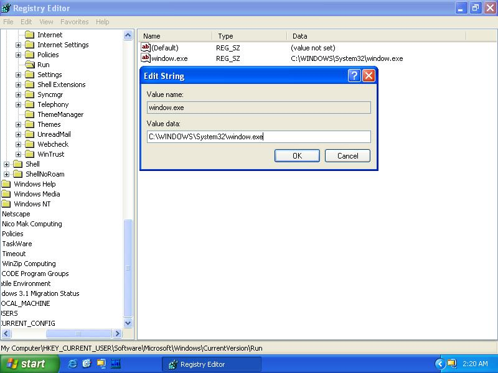Open the Help menu
This screenshot has width=498, height=373.
tap(102, 22)
